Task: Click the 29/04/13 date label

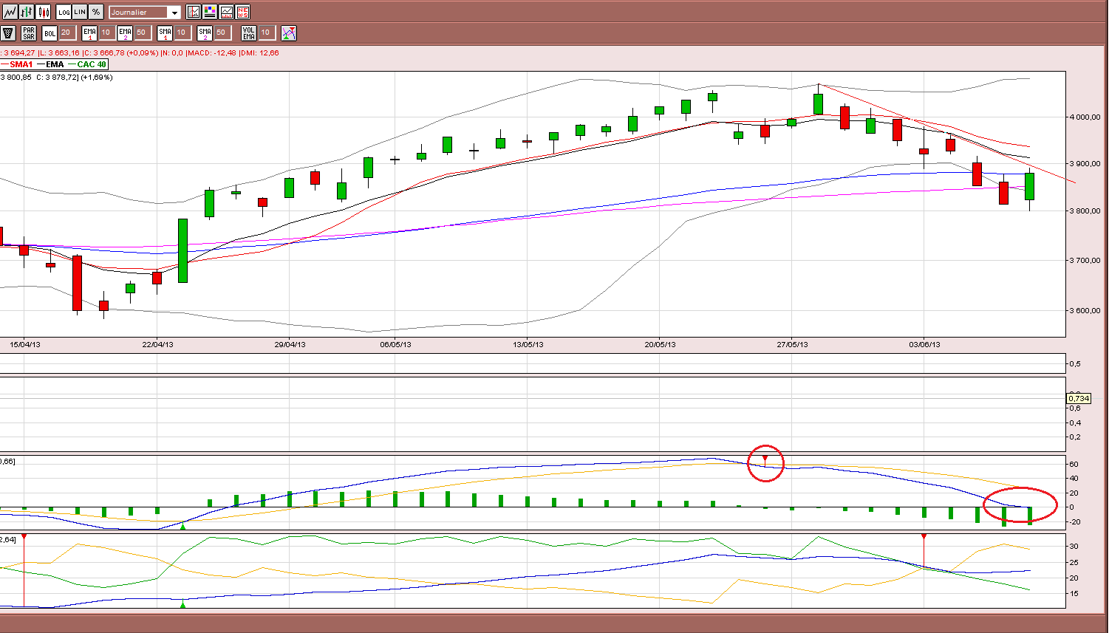Action: tap(290, 344)
